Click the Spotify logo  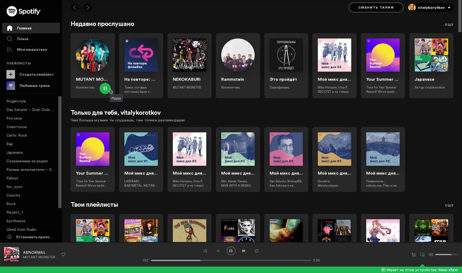coord(24,11)
